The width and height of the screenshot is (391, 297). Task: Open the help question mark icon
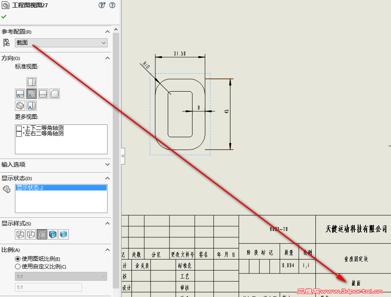112,5
